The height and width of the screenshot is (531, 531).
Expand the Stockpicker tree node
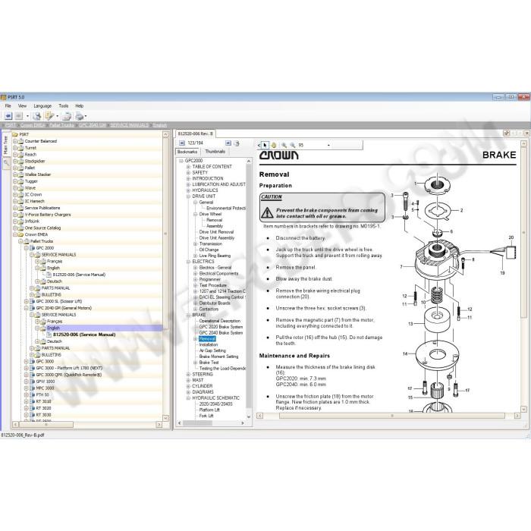point(15,161)
